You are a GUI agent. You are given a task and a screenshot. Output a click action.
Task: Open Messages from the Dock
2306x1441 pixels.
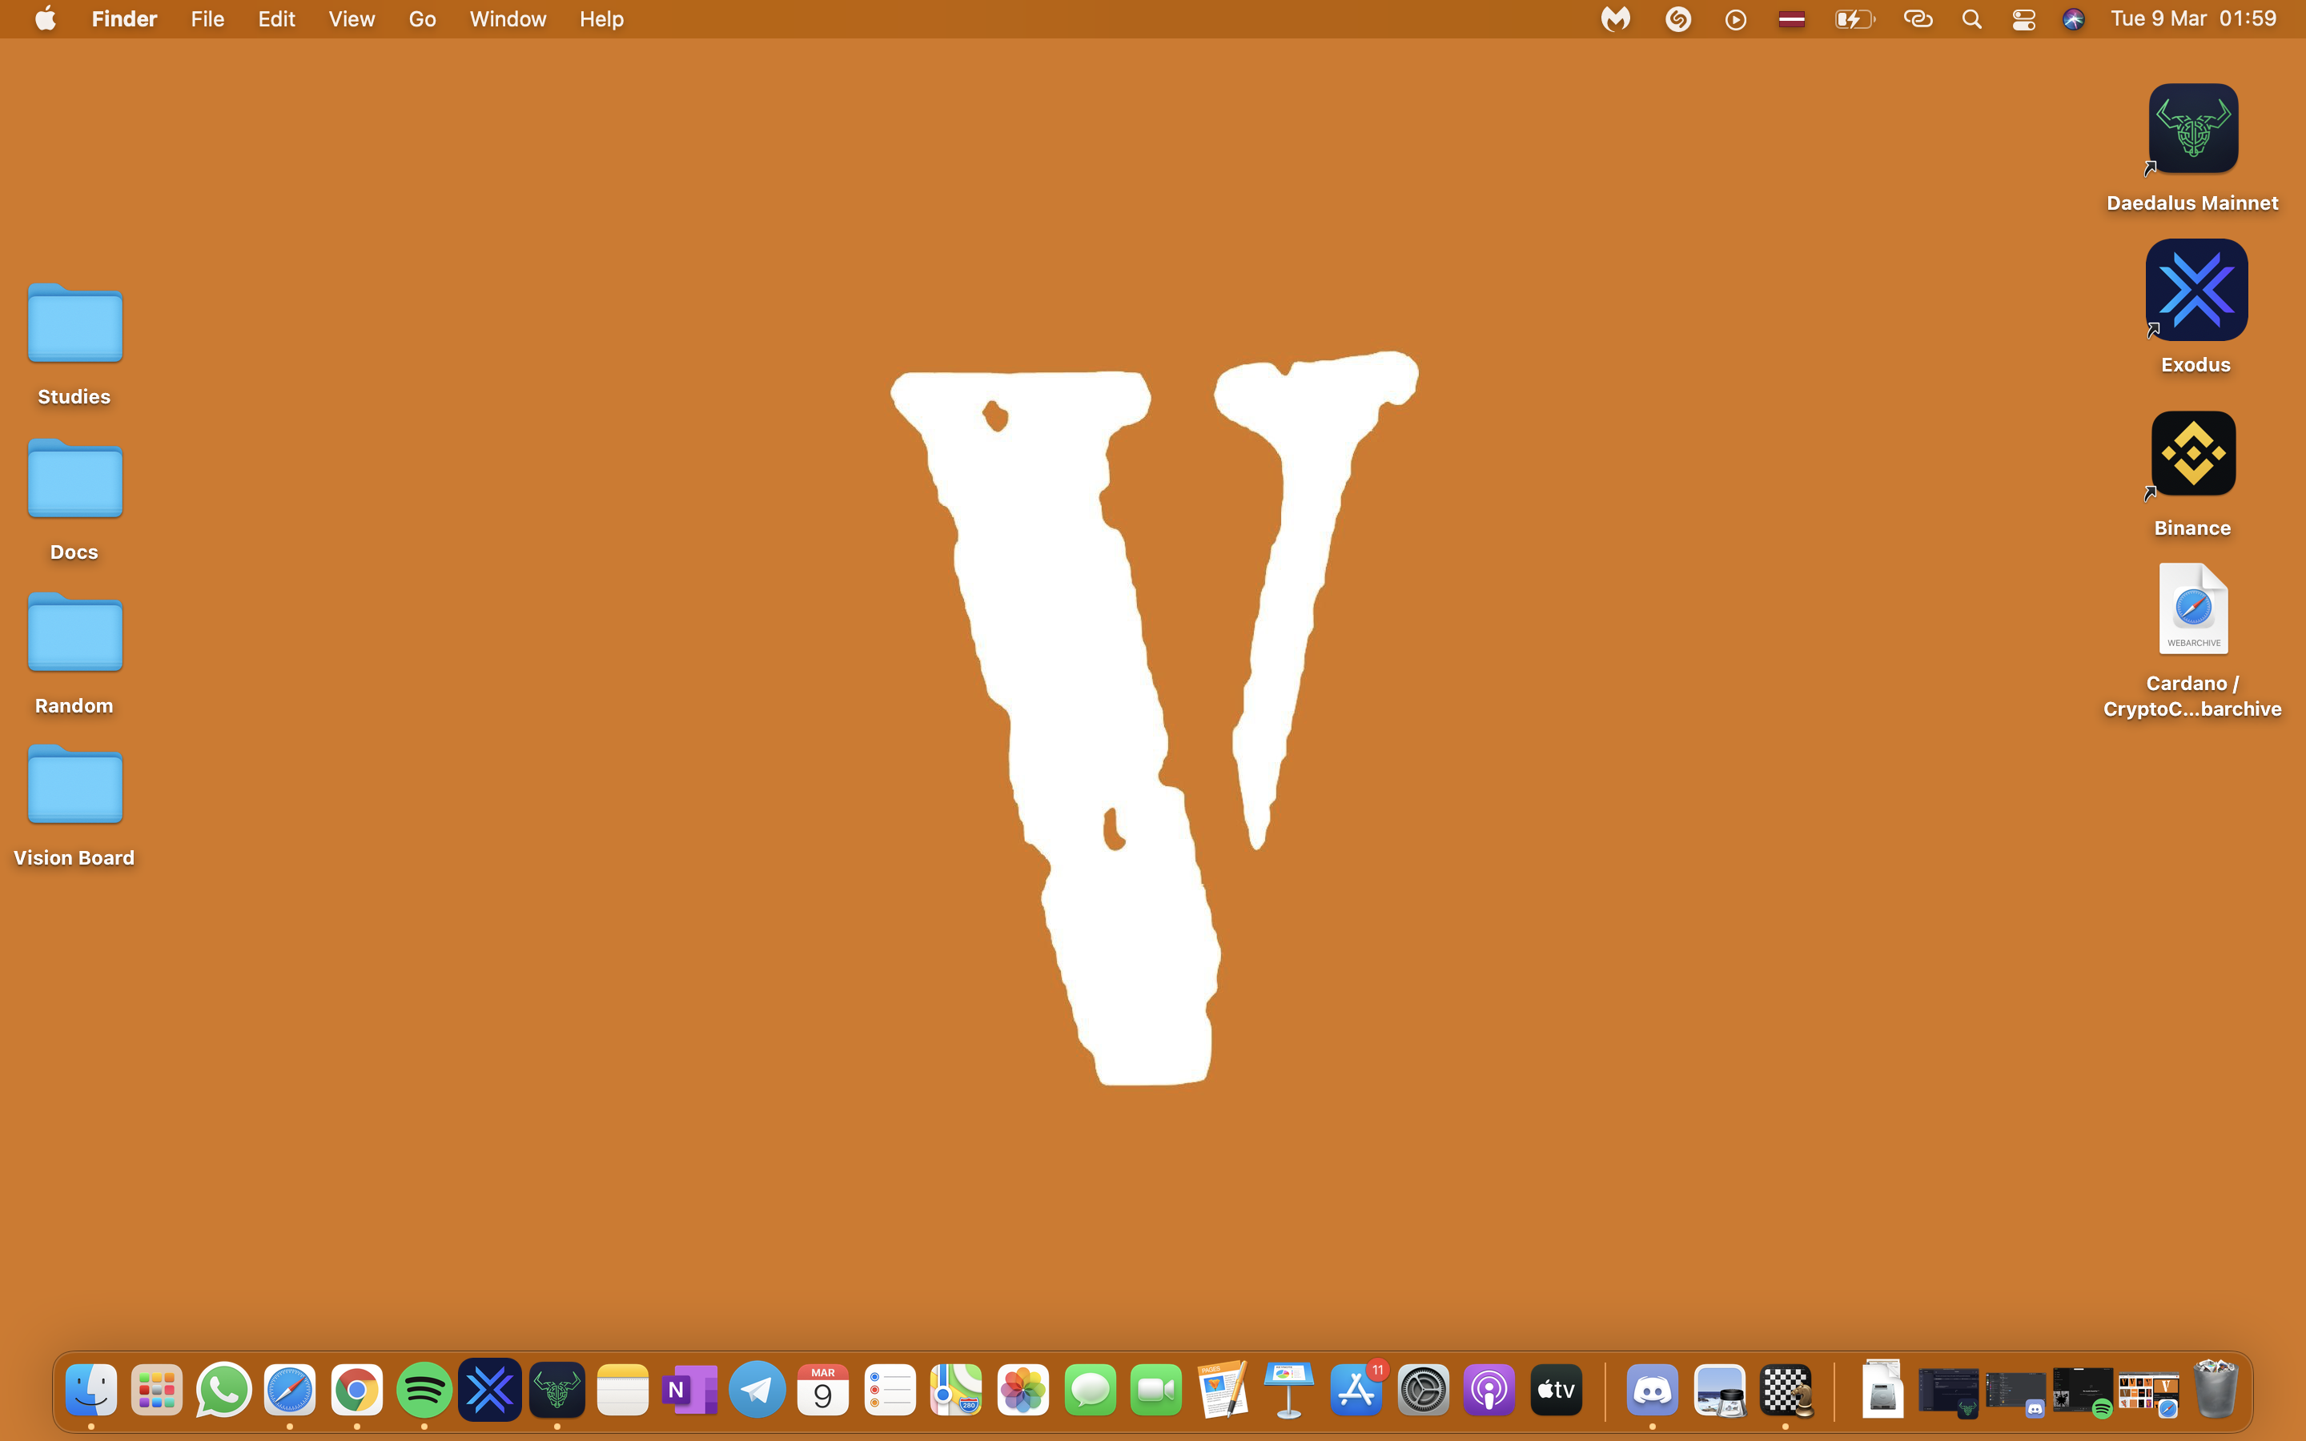1090,1391
